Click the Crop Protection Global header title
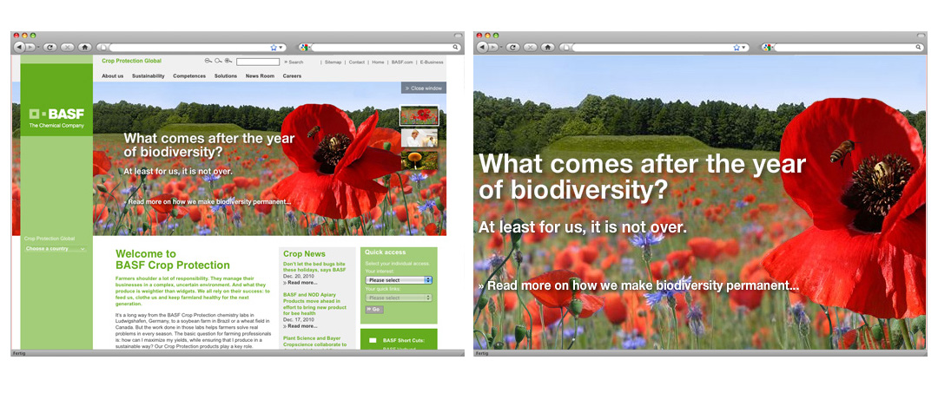The height and width of the screenshot is (406, 938). (x=132, y=61)
